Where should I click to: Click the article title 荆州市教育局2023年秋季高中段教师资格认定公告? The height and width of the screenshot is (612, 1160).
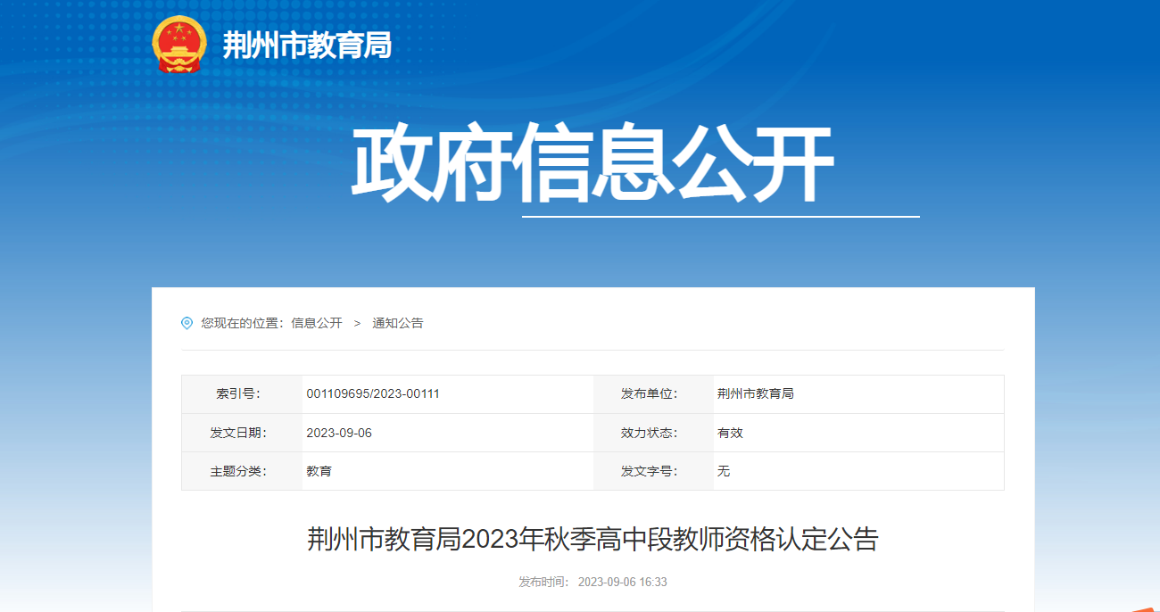click(x=592, y=539)
